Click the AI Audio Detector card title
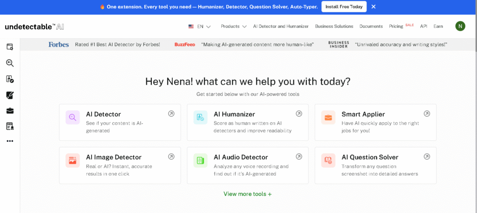The width and height of the screenshot is (477, 213). 241,157
